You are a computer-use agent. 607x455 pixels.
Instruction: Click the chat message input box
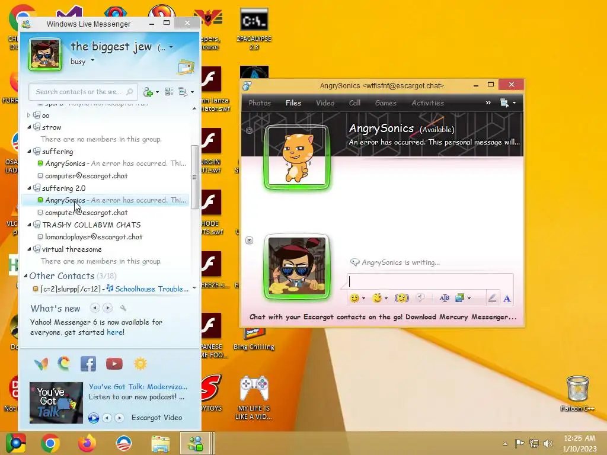430,281
